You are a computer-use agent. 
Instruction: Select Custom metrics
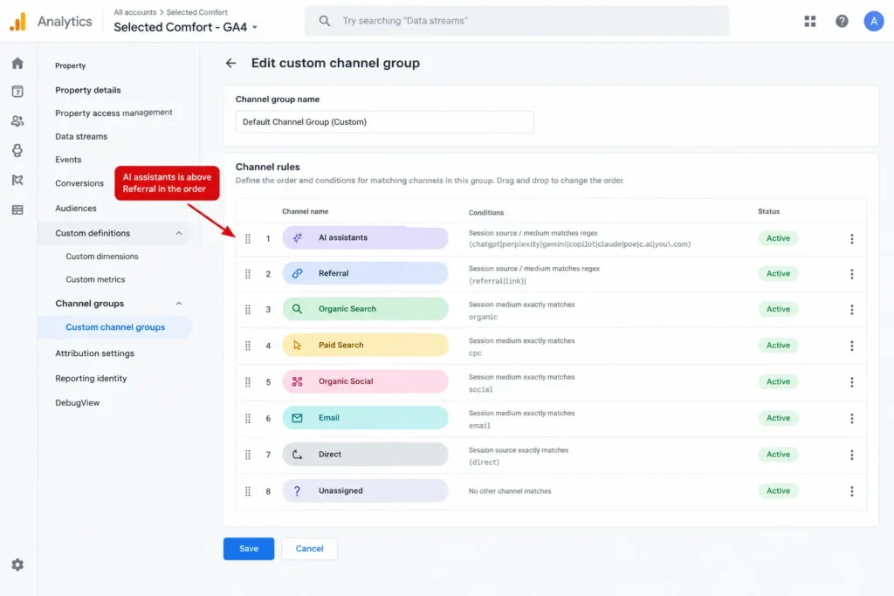click(x=95, y=280)
